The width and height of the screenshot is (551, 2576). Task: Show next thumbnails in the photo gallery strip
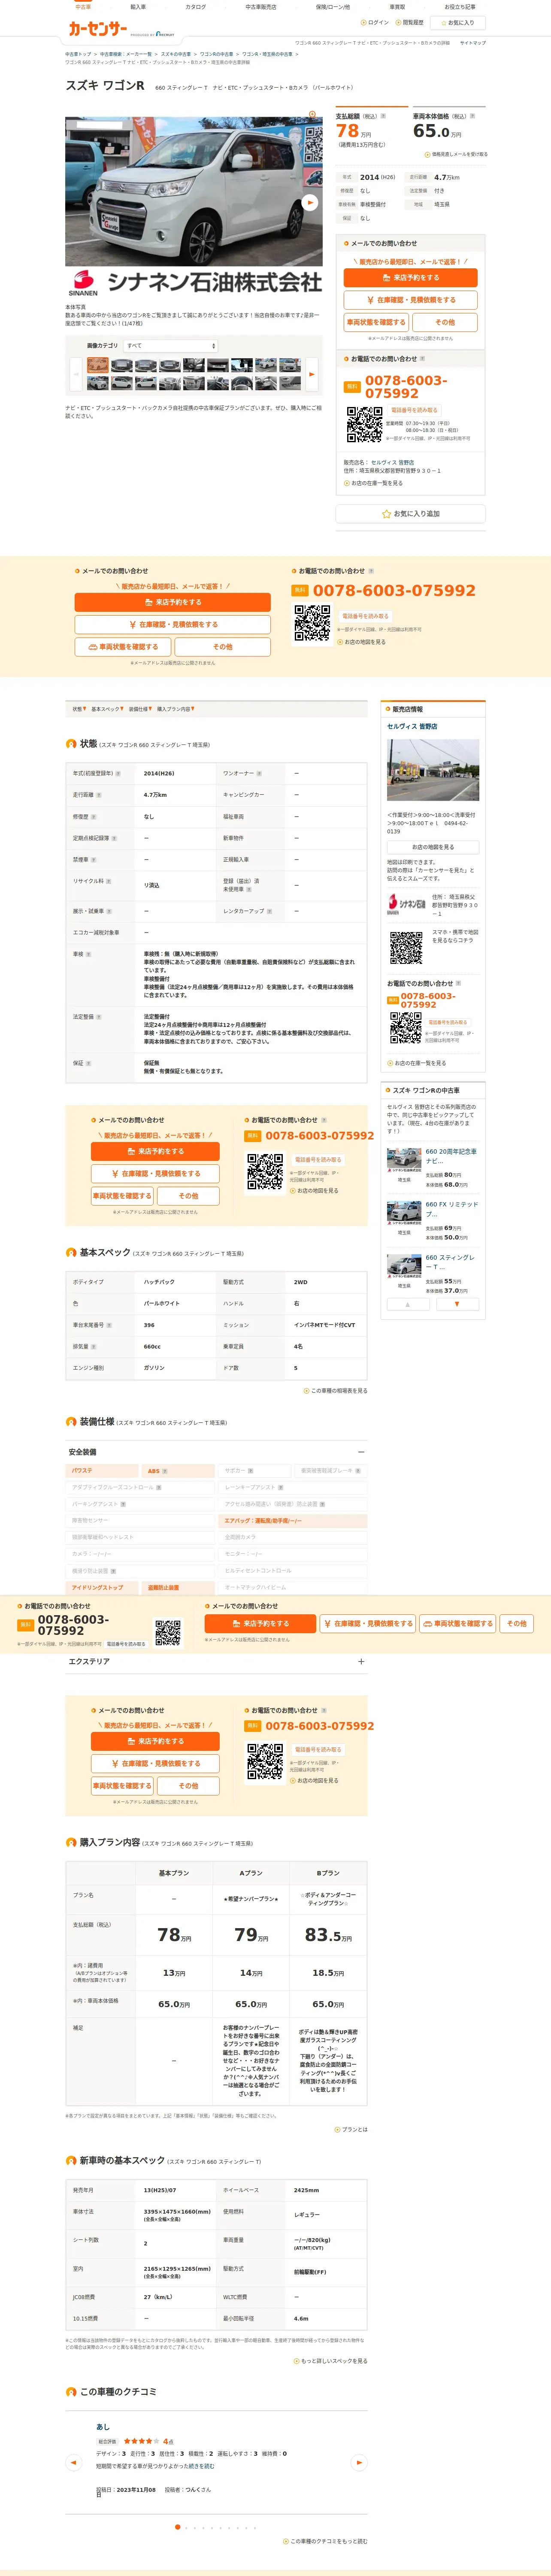[311, 374]
